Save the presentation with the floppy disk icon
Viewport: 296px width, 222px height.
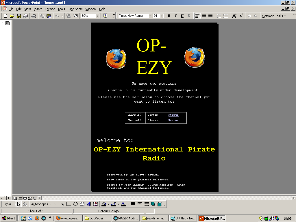(19, 16)
